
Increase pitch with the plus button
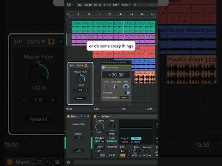[86, 90]
